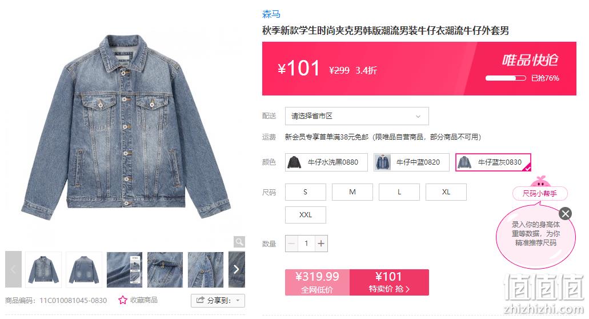Expand the 分享到 share dropdown
The height and width of the screenshot is (319, 589).
coord(218,300)
